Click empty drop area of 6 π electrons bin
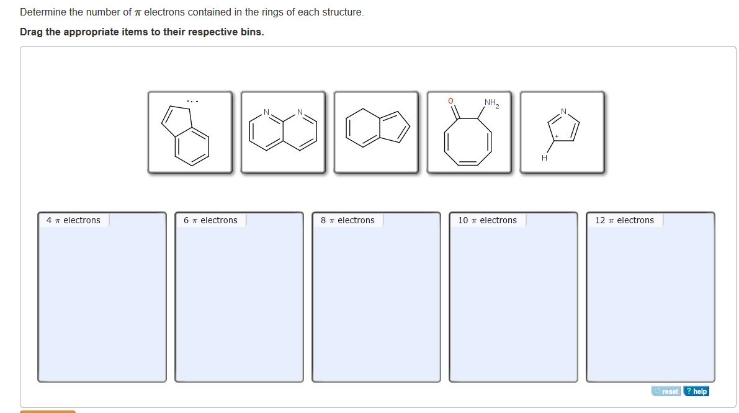Viewport: 739px width, 413px height. tap(240, 304)
